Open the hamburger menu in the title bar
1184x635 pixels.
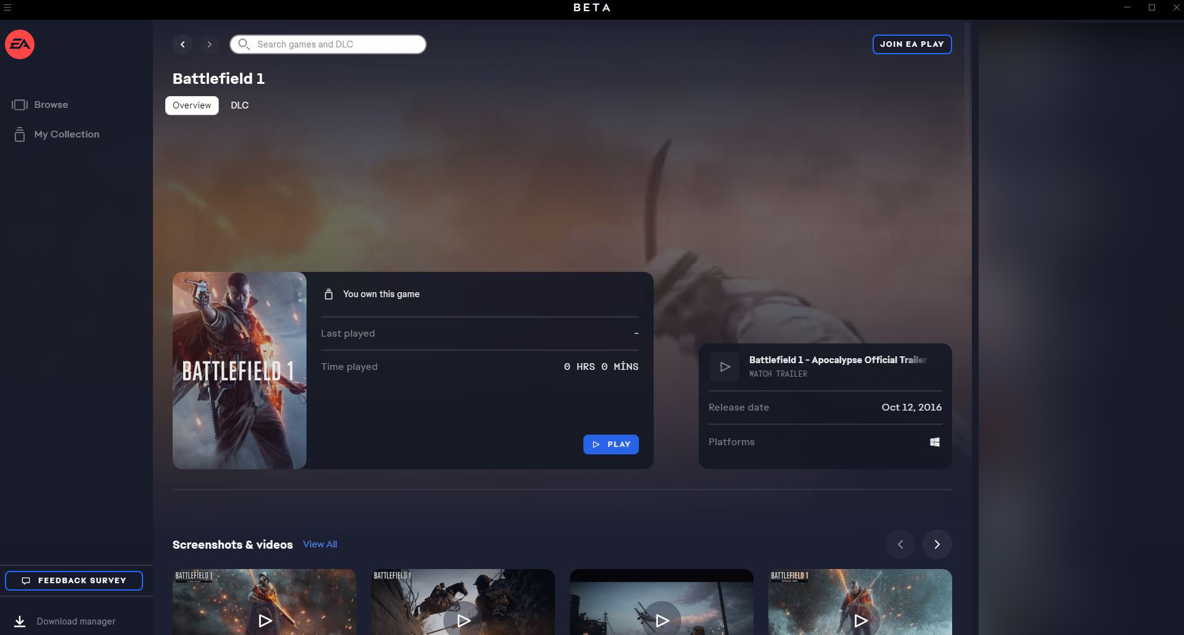point(7,7)
